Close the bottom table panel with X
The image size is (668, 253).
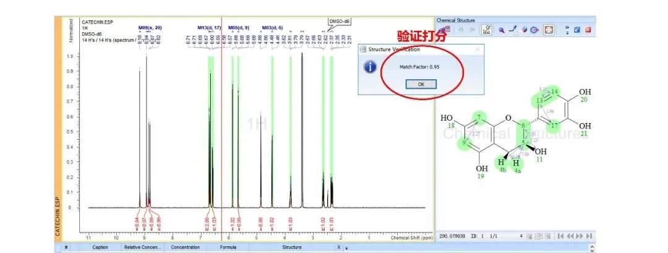(339, 247)
